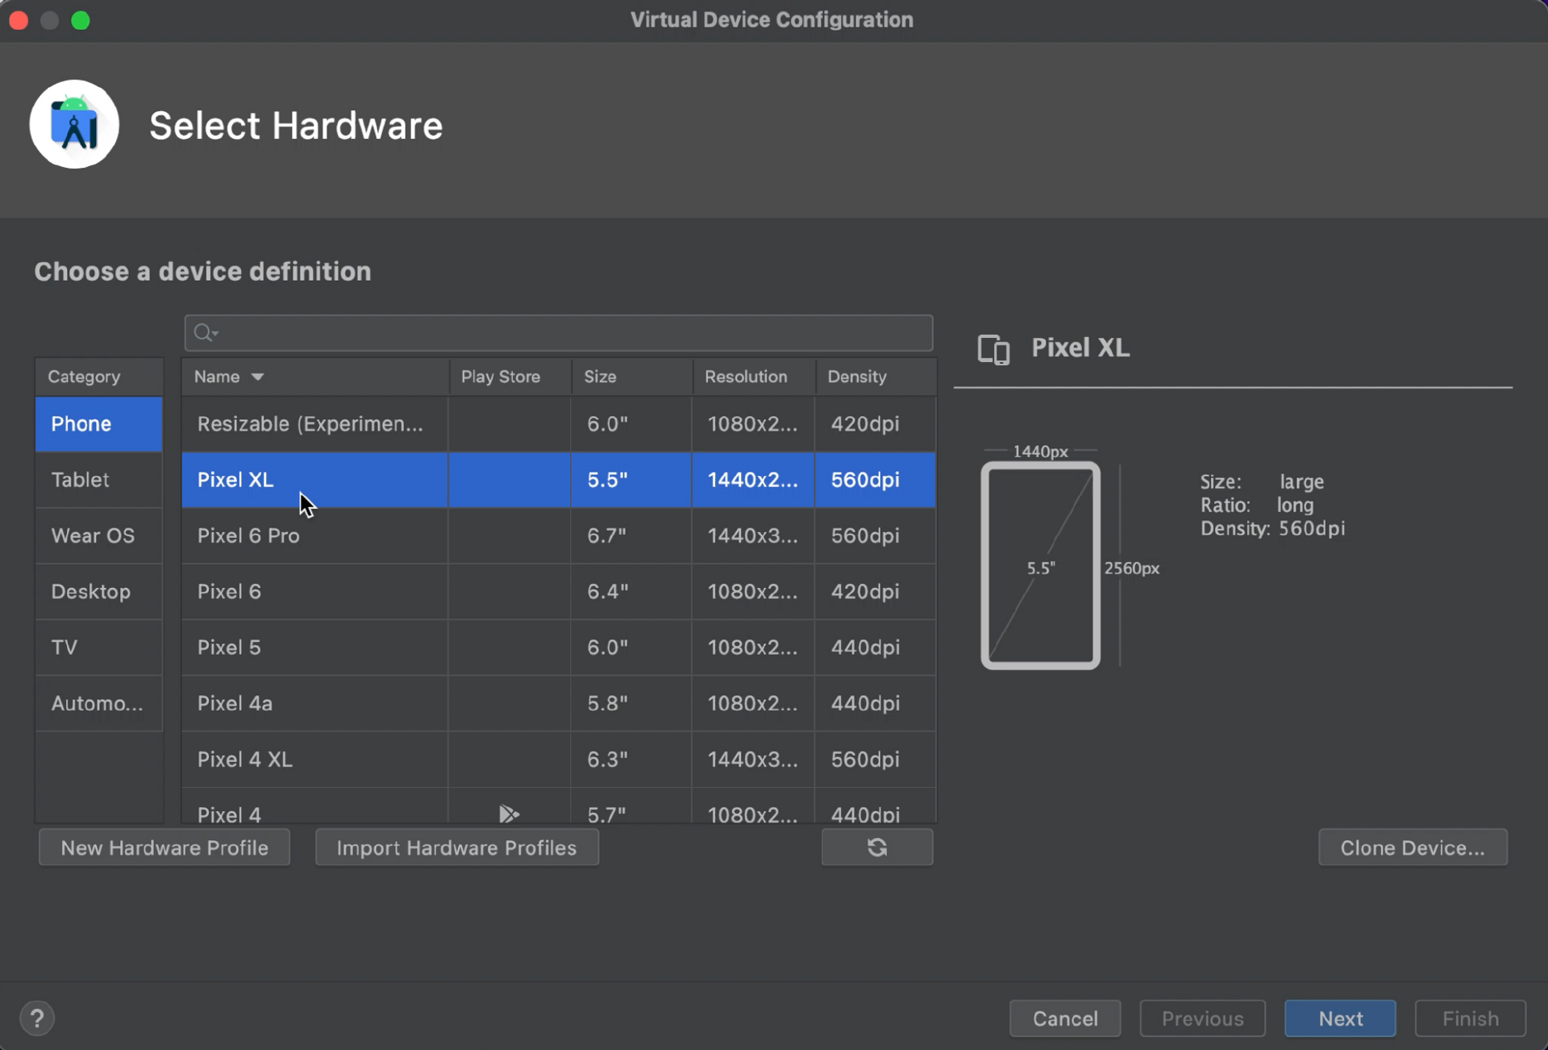Select the Pixel 4 device row
Screen dimensions: 1548x1050
559,806
